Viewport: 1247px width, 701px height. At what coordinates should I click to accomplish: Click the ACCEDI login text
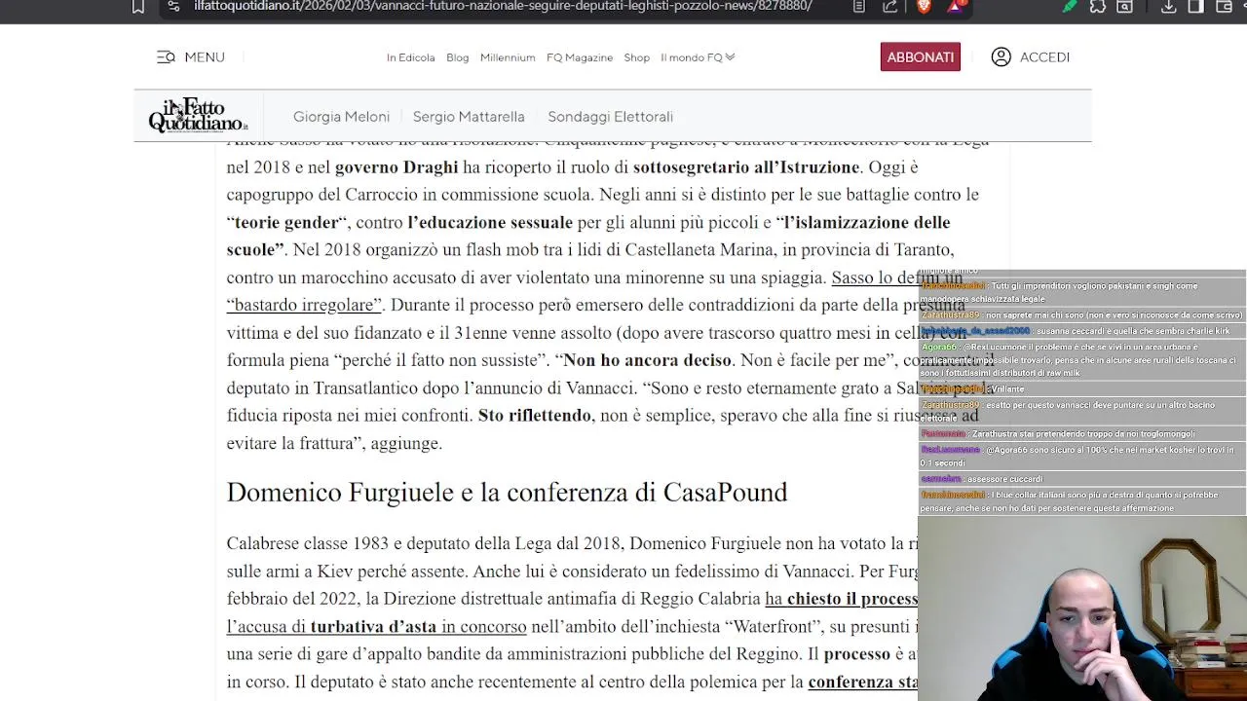1044,57
